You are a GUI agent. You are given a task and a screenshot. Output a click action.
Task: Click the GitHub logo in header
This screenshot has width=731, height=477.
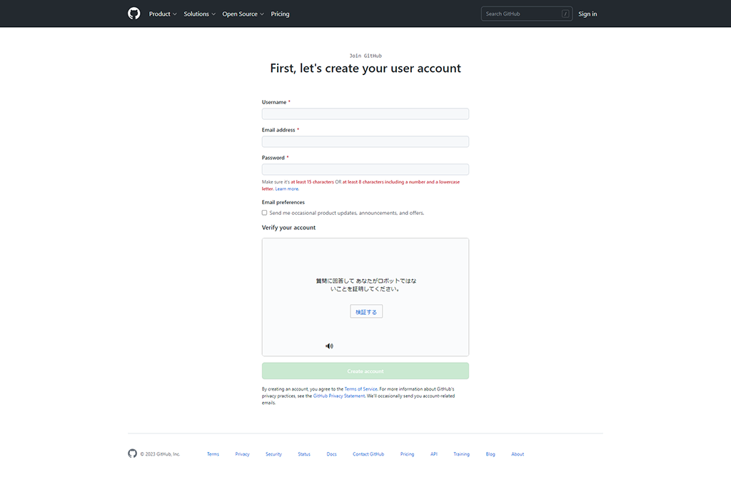coord(133,14)
